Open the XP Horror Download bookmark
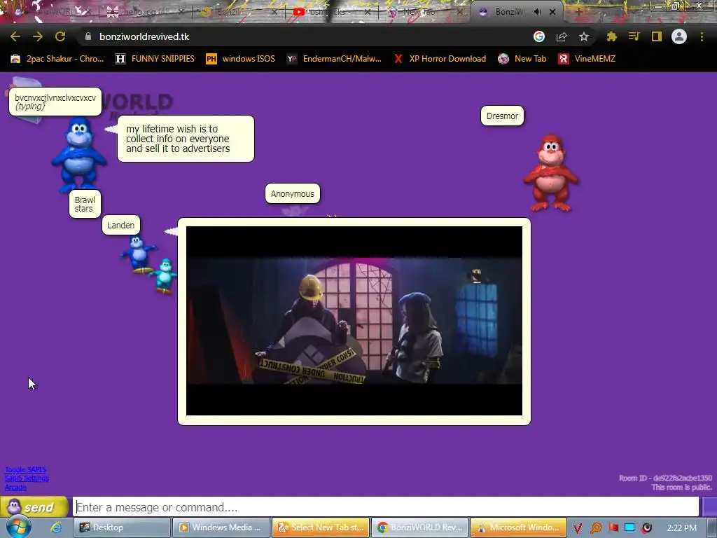 pyautogui.click(x=440, y=59)
